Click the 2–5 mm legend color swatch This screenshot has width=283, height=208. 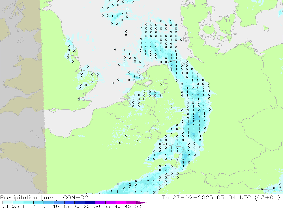click(x=38, y=202)
